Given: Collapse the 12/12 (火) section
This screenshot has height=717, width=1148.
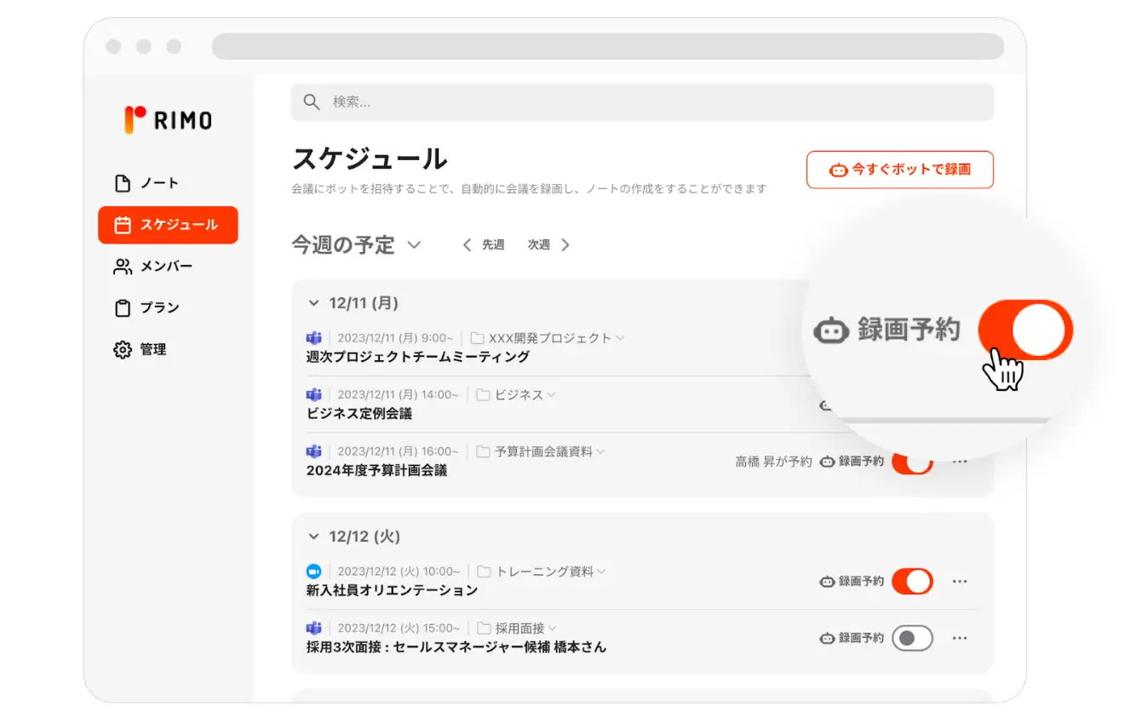Looking at the screenshot, I should [x=313, y=536].
